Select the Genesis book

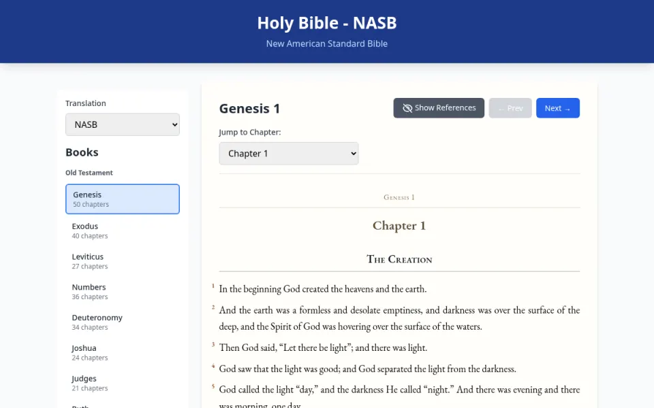click(123, 199)
